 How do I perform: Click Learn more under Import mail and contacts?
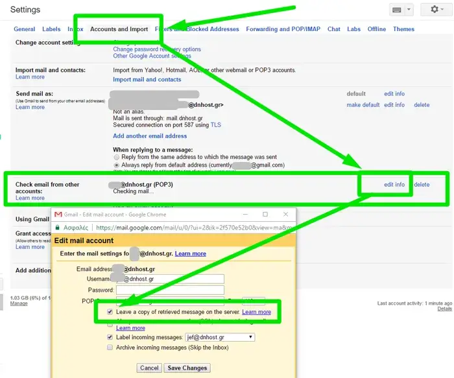click(30, 77)
